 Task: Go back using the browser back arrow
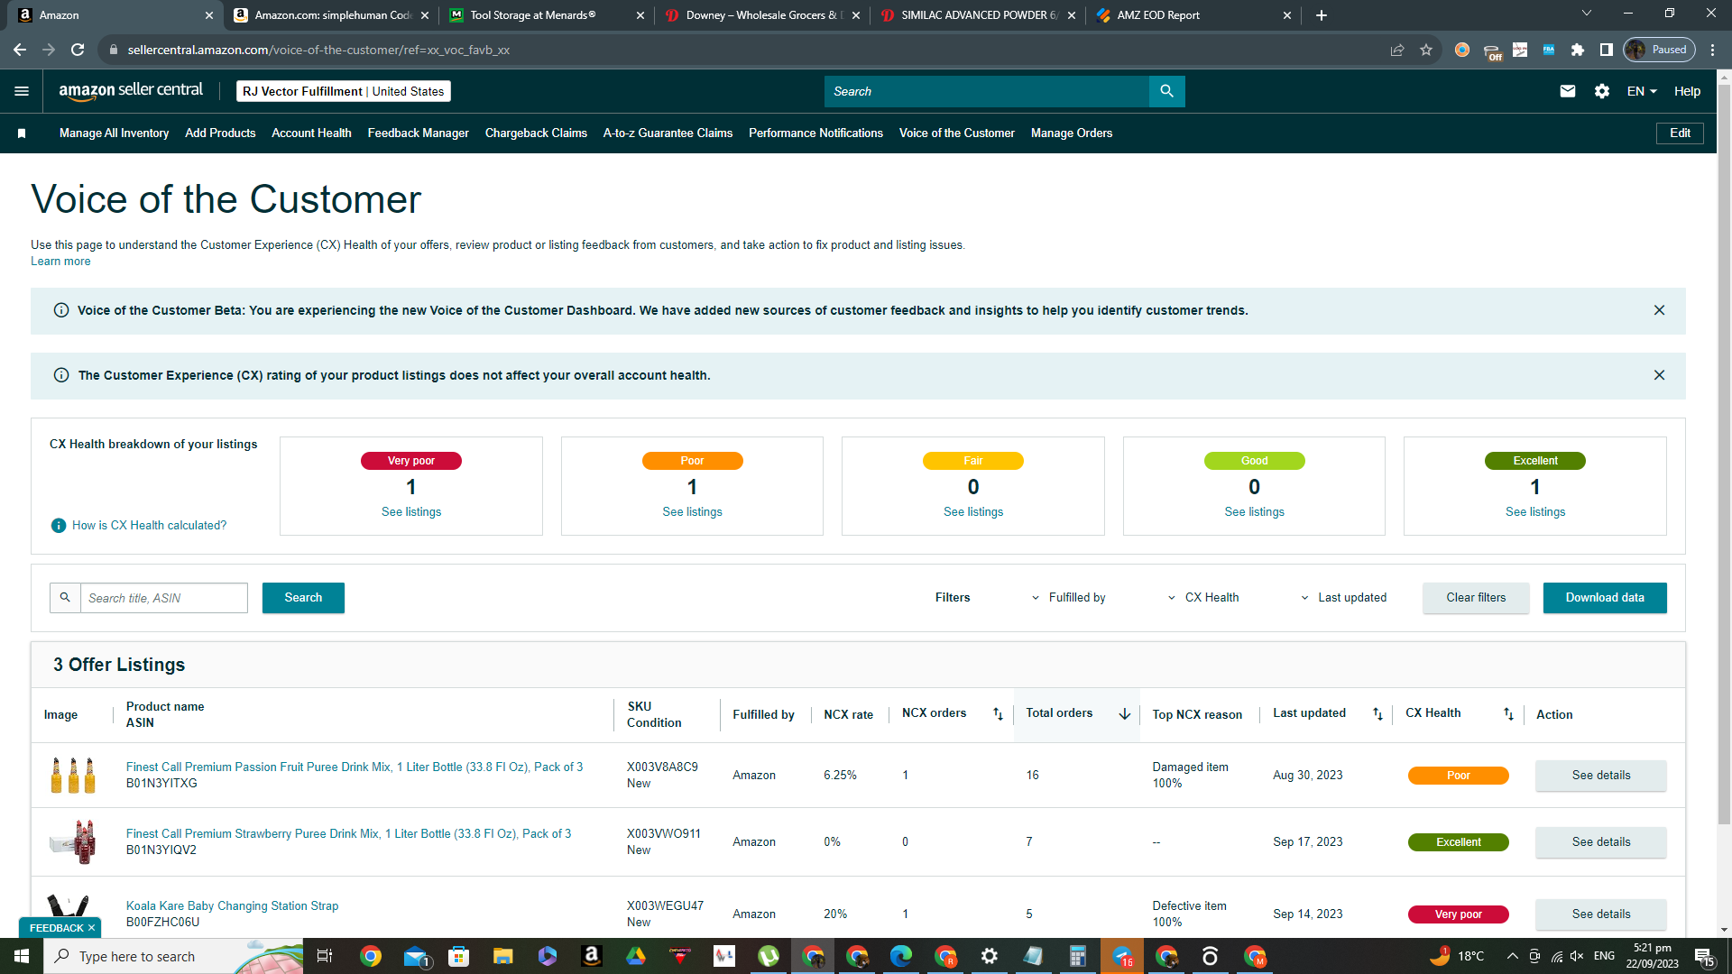pyautogui.click(x=20, y=50)
